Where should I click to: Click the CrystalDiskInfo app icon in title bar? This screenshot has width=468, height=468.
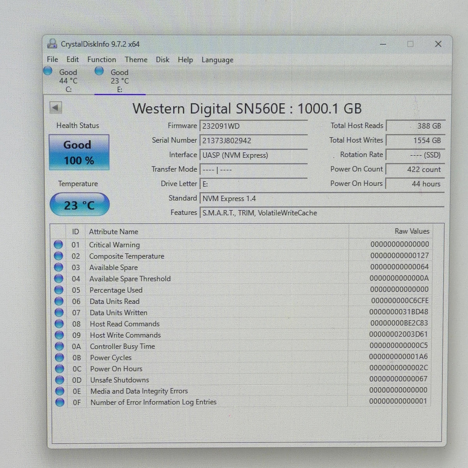[52, 44]
